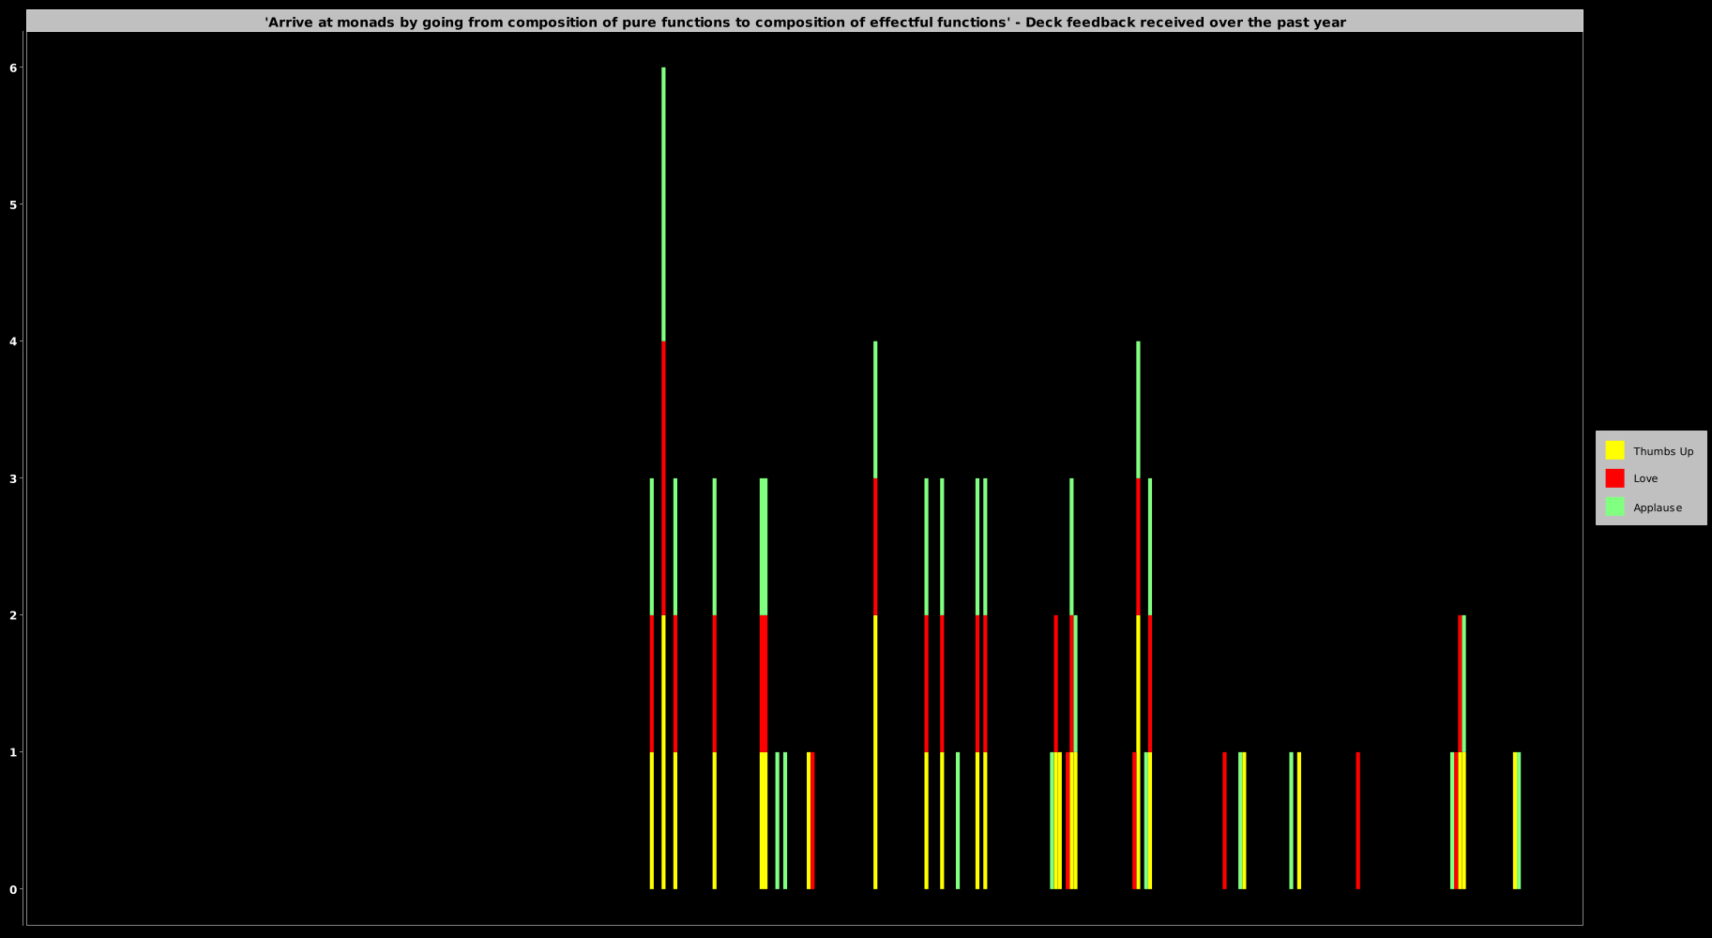Click the tallest bar reaching 6
The height and width of the screenshot is (938, 1712).
point(663,478)
